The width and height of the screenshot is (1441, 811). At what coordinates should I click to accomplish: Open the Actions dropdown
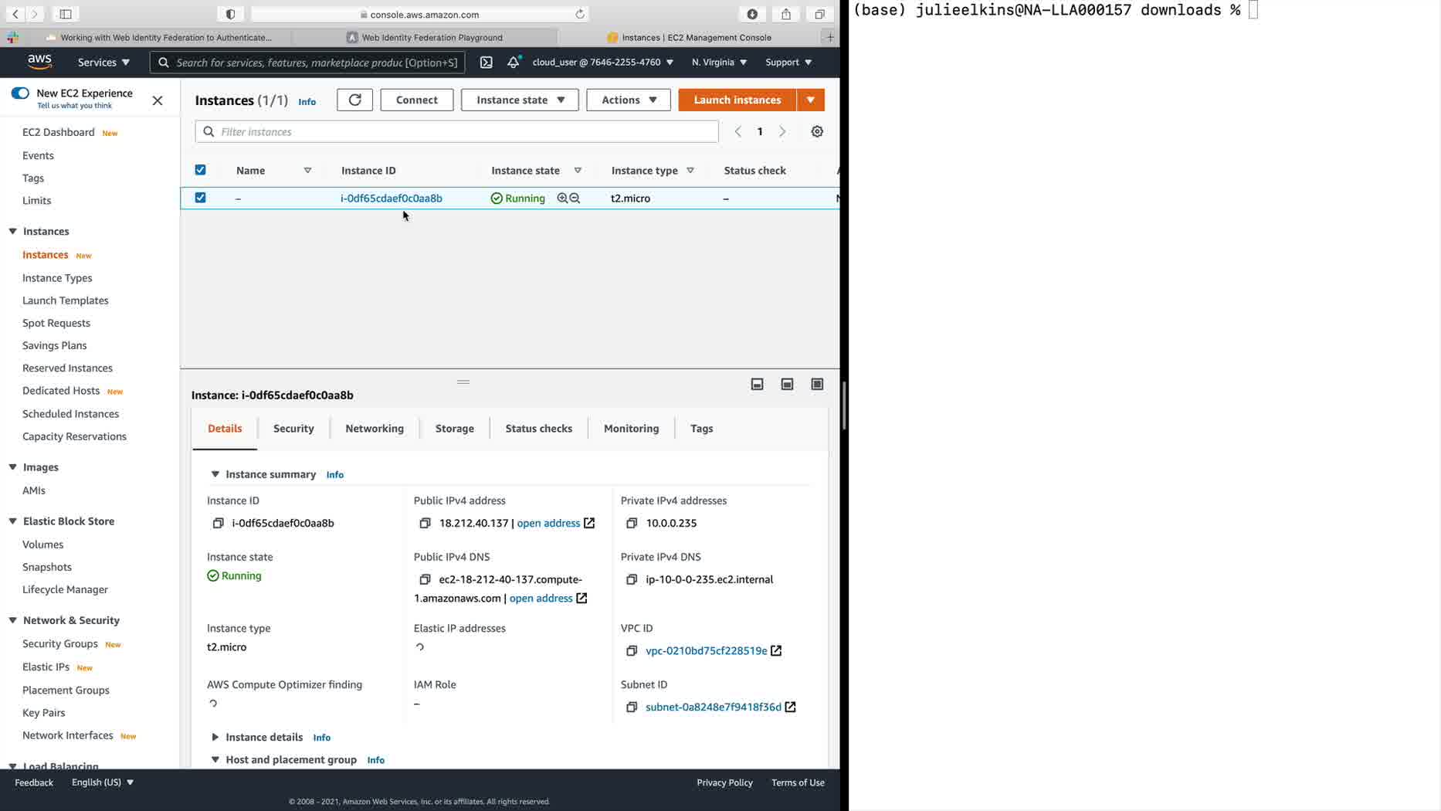pyautogui.click(x=628, y=100)
